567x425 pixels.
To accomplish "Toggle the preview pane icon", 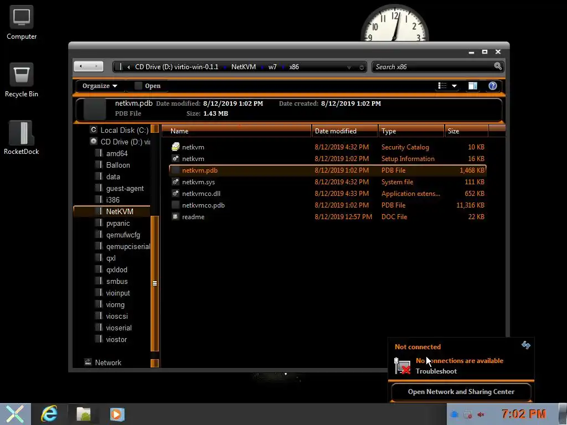I will 473,86.
